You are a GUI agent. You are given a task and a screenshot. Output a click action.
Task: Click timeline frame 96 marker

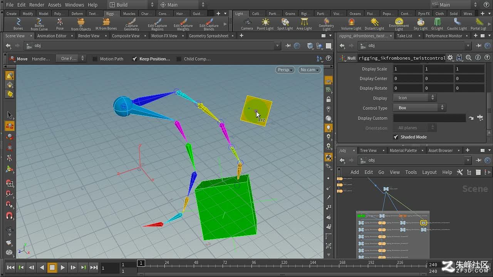(x=254, y=263)
